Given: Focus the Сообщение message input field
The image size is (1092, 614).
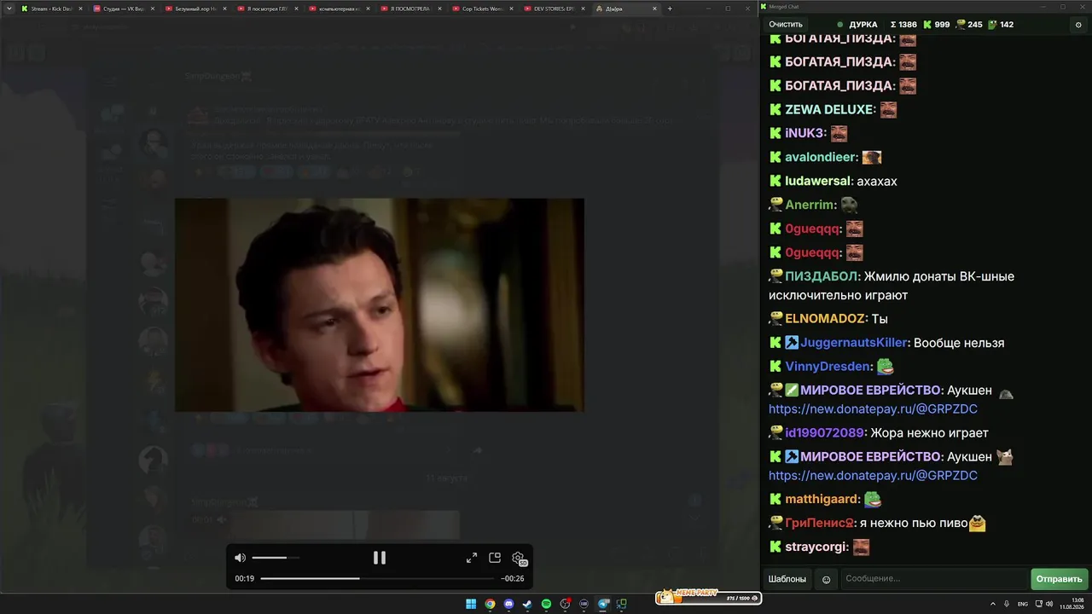Looking at the screenshot, I should pos(933,579).
